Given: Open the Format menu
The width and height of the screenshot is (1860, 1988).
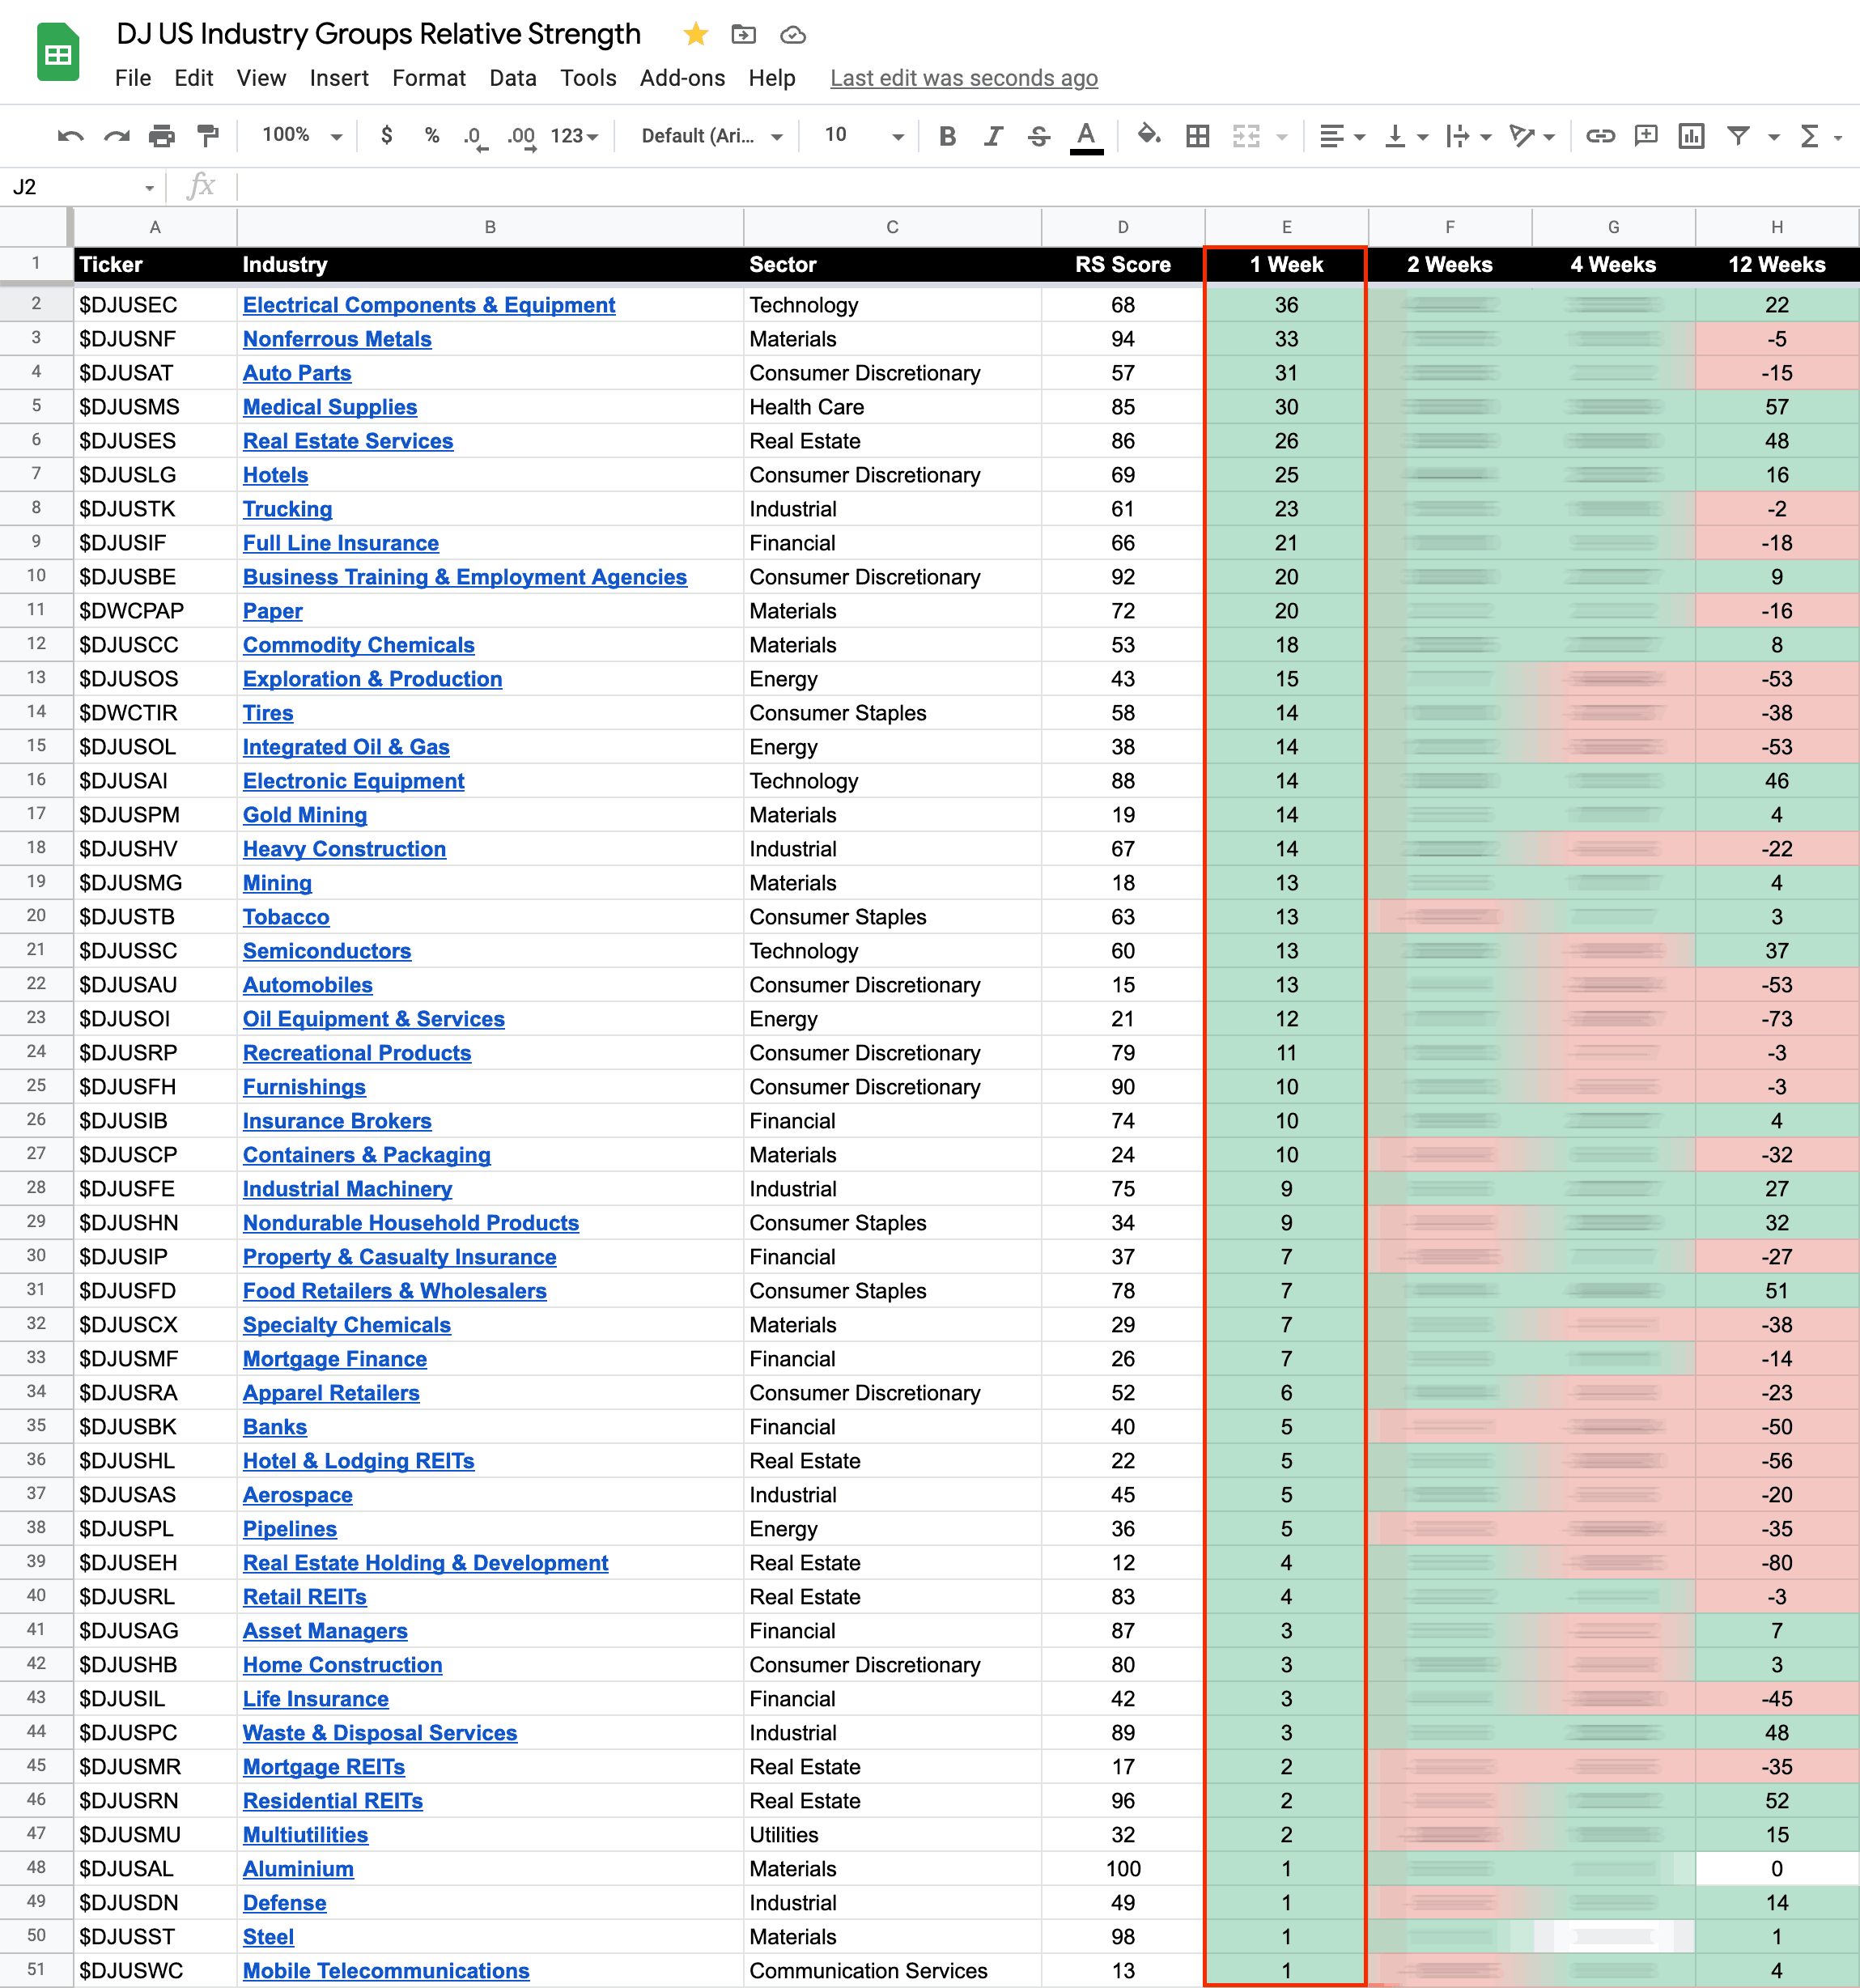Looking at the screenshot, I should pyautogui.click(x=429, y=78).
